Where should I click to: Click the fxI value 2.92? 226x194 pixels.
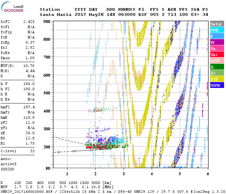(30, 48)
